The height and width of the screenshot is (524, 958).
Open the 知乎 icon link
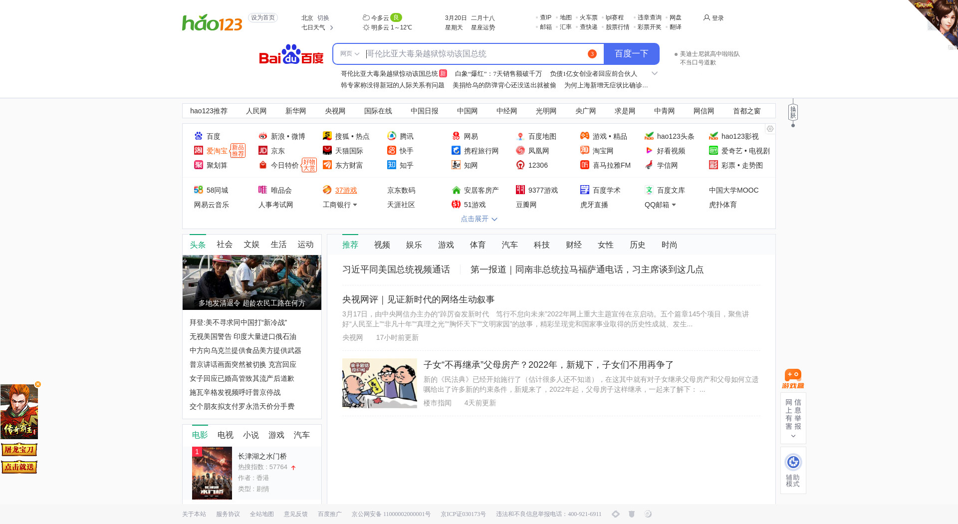click(x=392, y=165)
